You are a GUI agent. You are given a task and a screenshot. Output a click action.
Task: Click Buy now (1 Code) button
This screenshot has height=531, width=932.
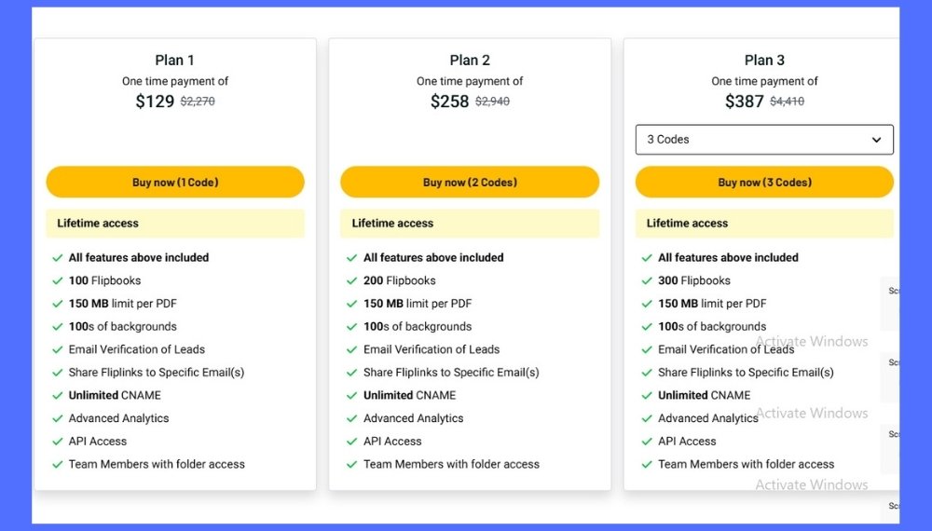pyautogui.click(x=175, y=183)
